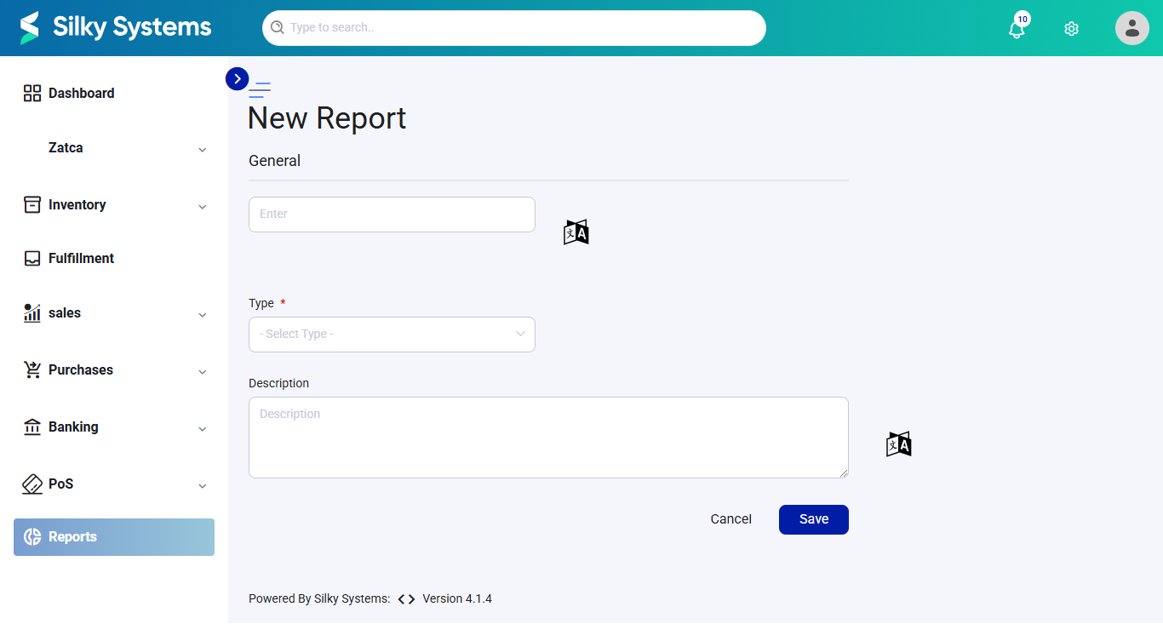Click the Reports pie icon
Viewport: 1163px width, 624px height.
coord(32,536)
